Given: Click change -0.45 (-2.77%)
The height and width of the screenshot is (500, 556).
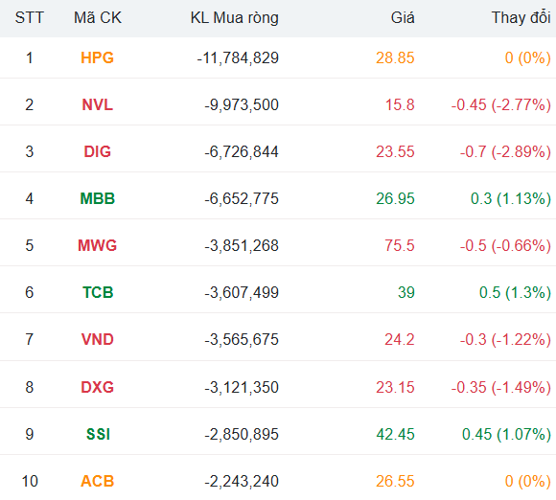Looking at the screenshot, I should (501, 105).
